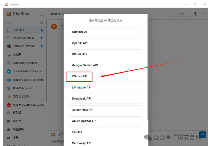This screenshot has width=208, height=146.
Task: Choose DeepSeek API provider
Action: (105, 99)
